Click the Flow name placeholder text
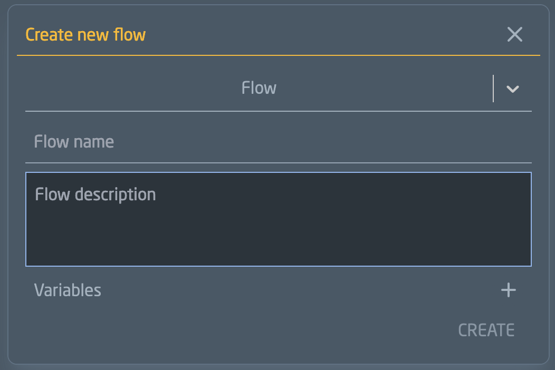Viewport: 555px width, 370px height. click(74, 141)
